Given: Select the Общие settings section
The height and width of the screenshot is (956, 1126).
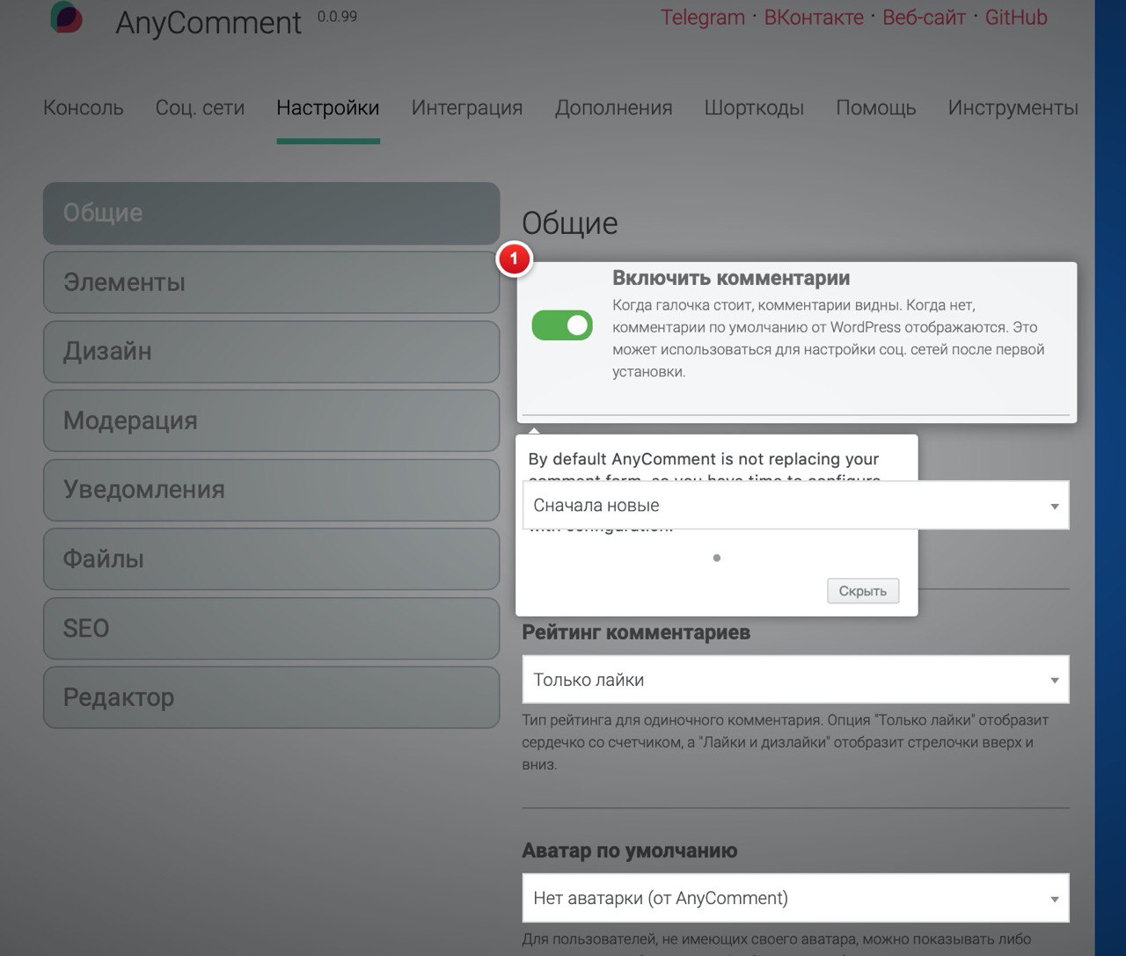Looking at the screenshot, I should pos(271,213).
